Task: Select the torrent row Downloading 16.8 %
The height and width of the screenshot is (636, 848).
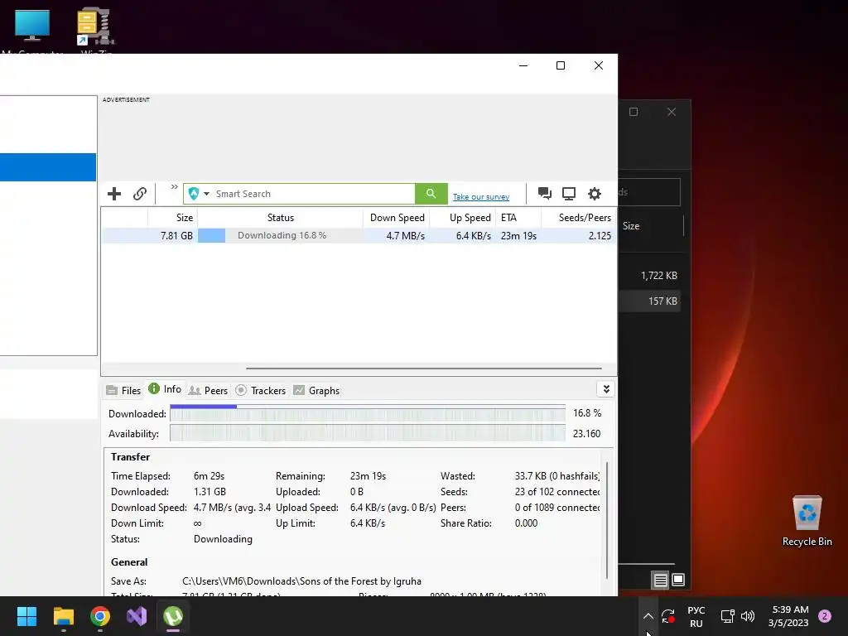Action: click(x=359, y=236)
